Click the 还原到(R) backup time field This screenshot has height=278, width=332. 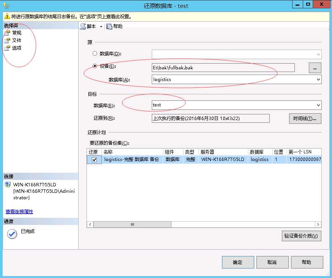pos(211,119)
